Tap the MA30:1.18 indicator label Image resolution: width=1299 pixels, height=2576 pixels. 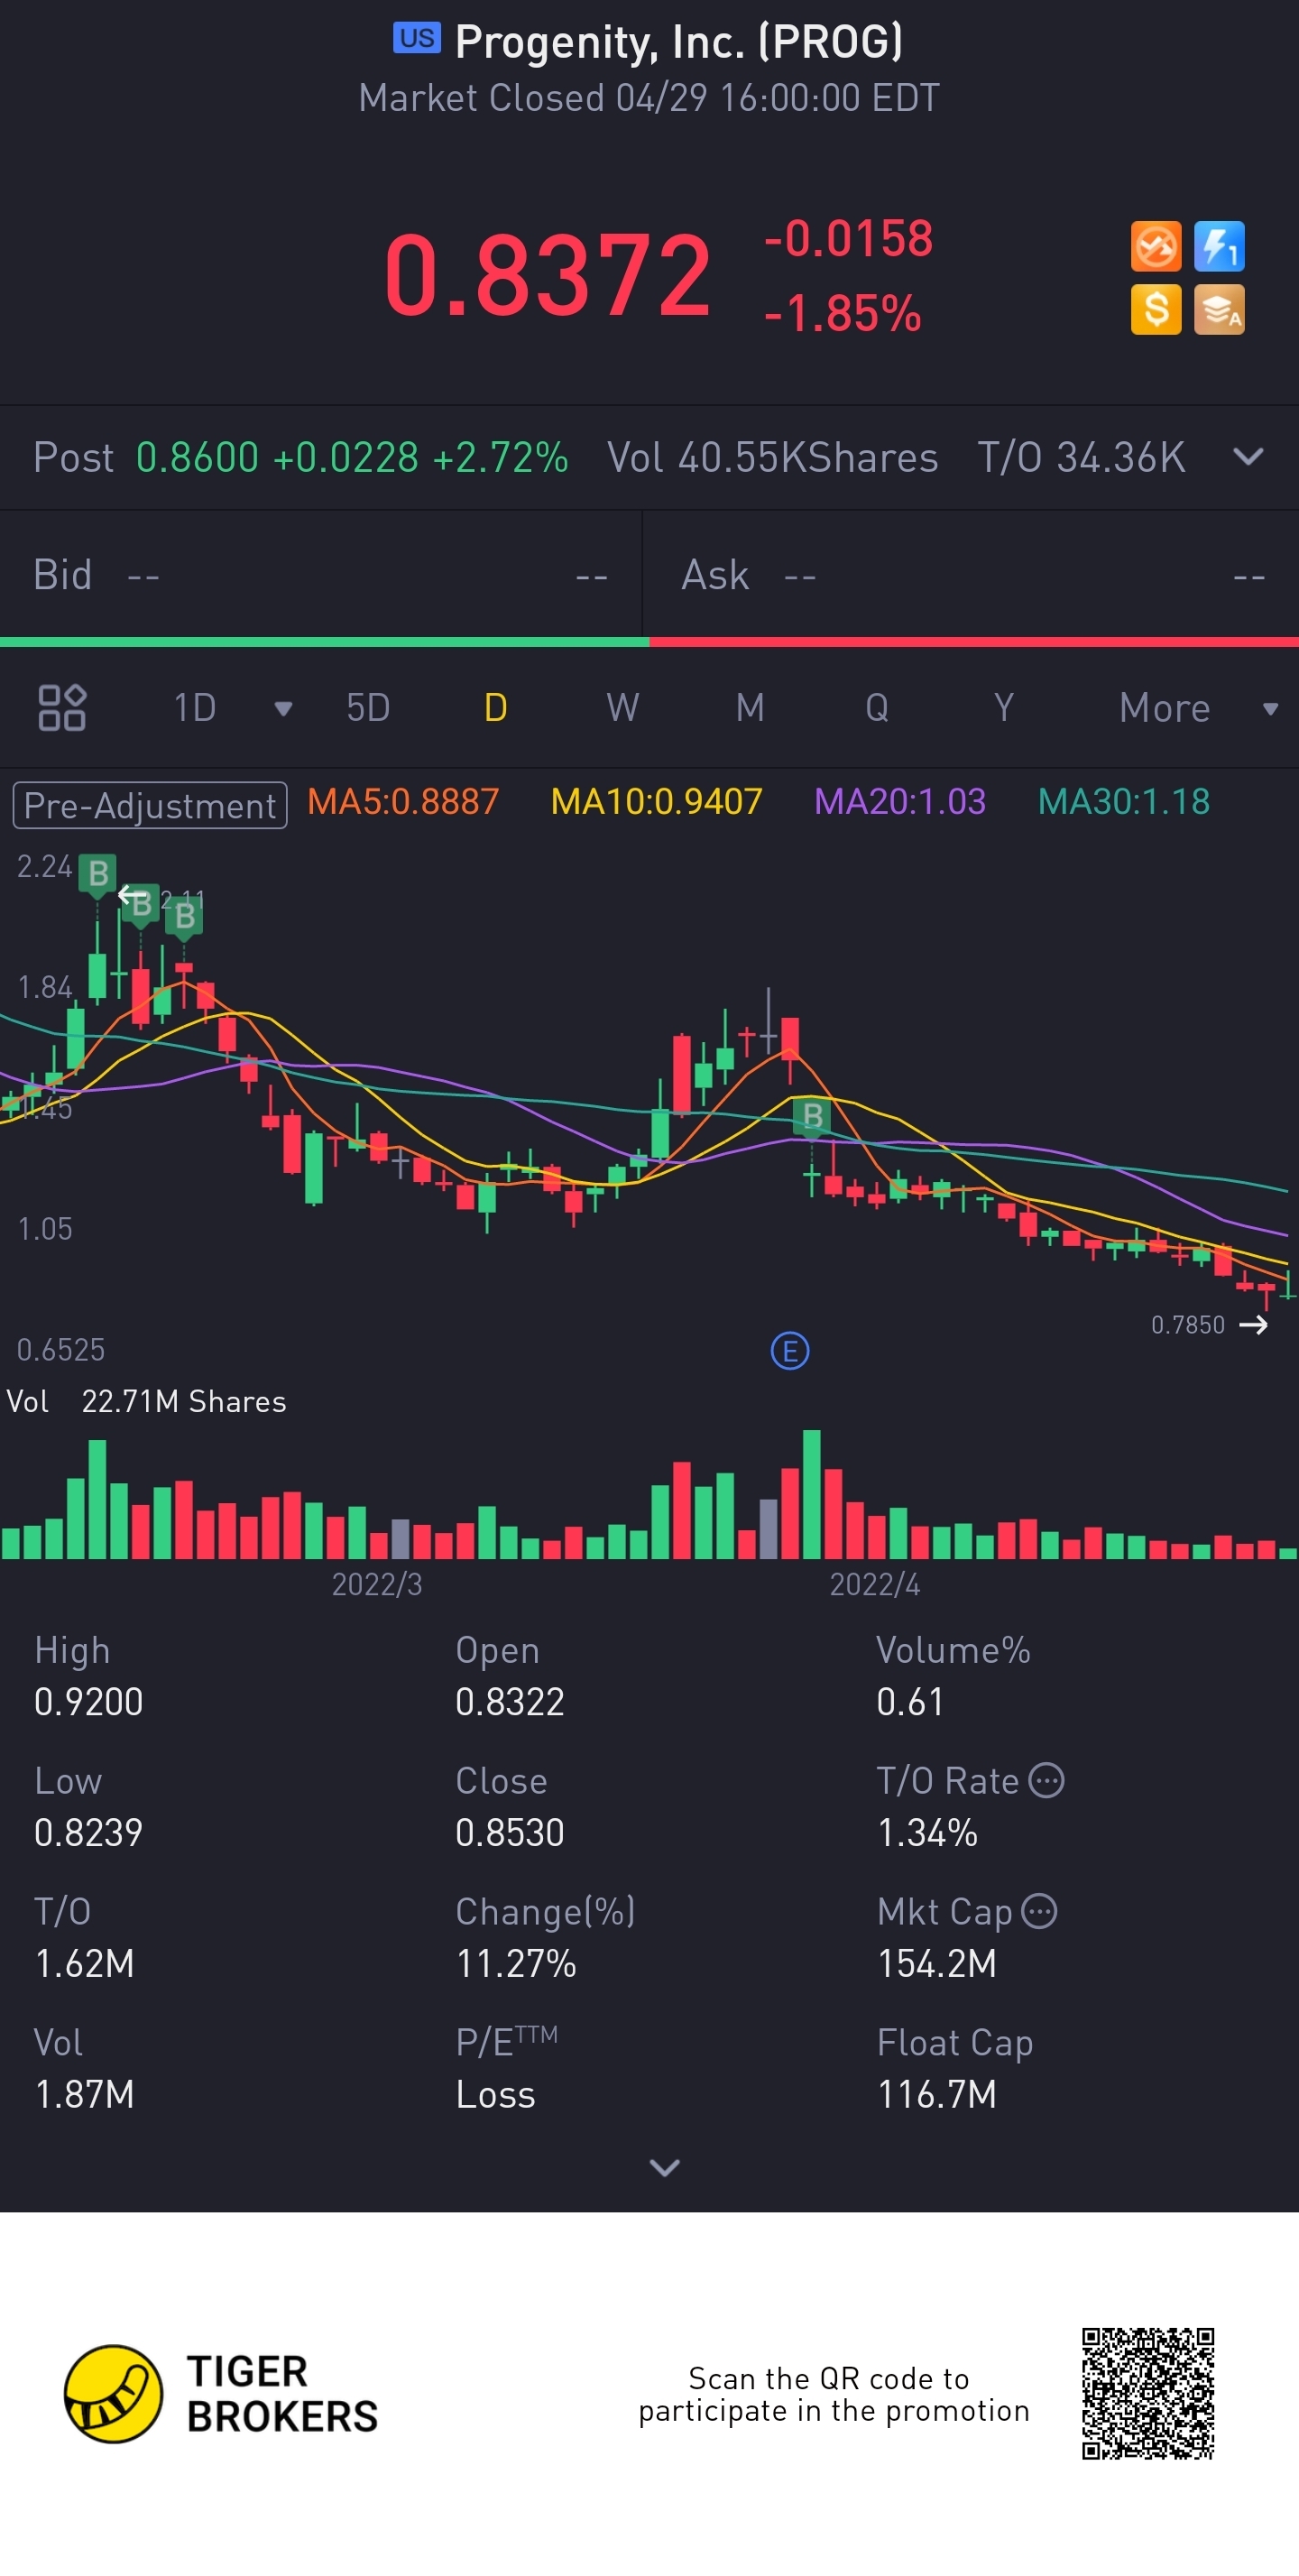(x=1123, y=802)
